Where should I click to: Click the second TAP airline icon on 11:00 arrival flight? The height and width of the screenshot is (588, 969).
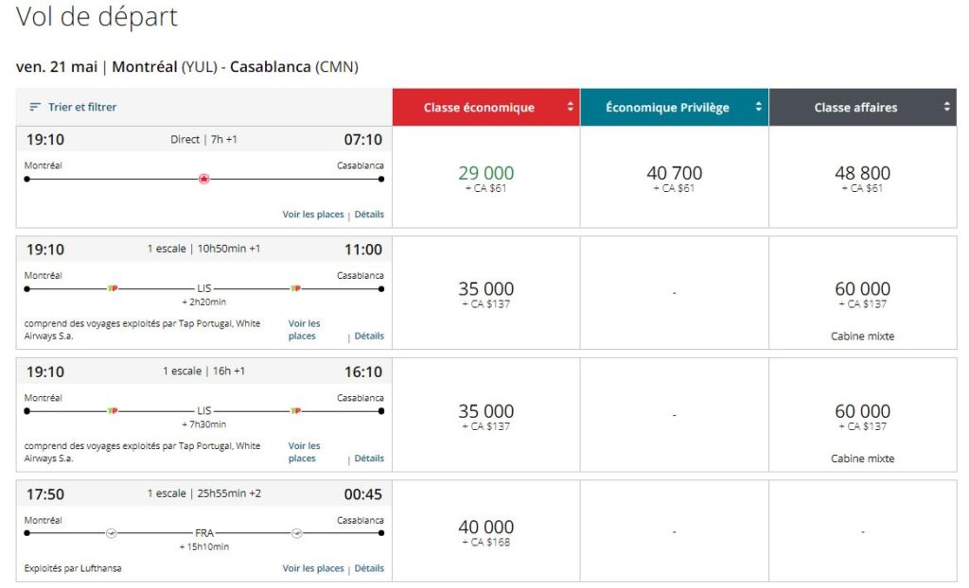(x=295, y=288)
